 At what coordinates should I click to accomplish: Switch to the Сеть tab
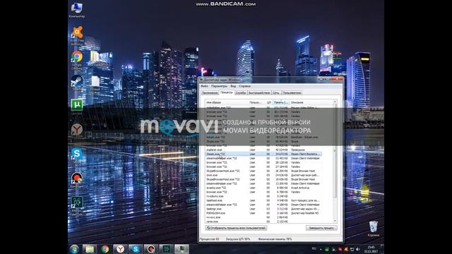click(x=276, y=92)
